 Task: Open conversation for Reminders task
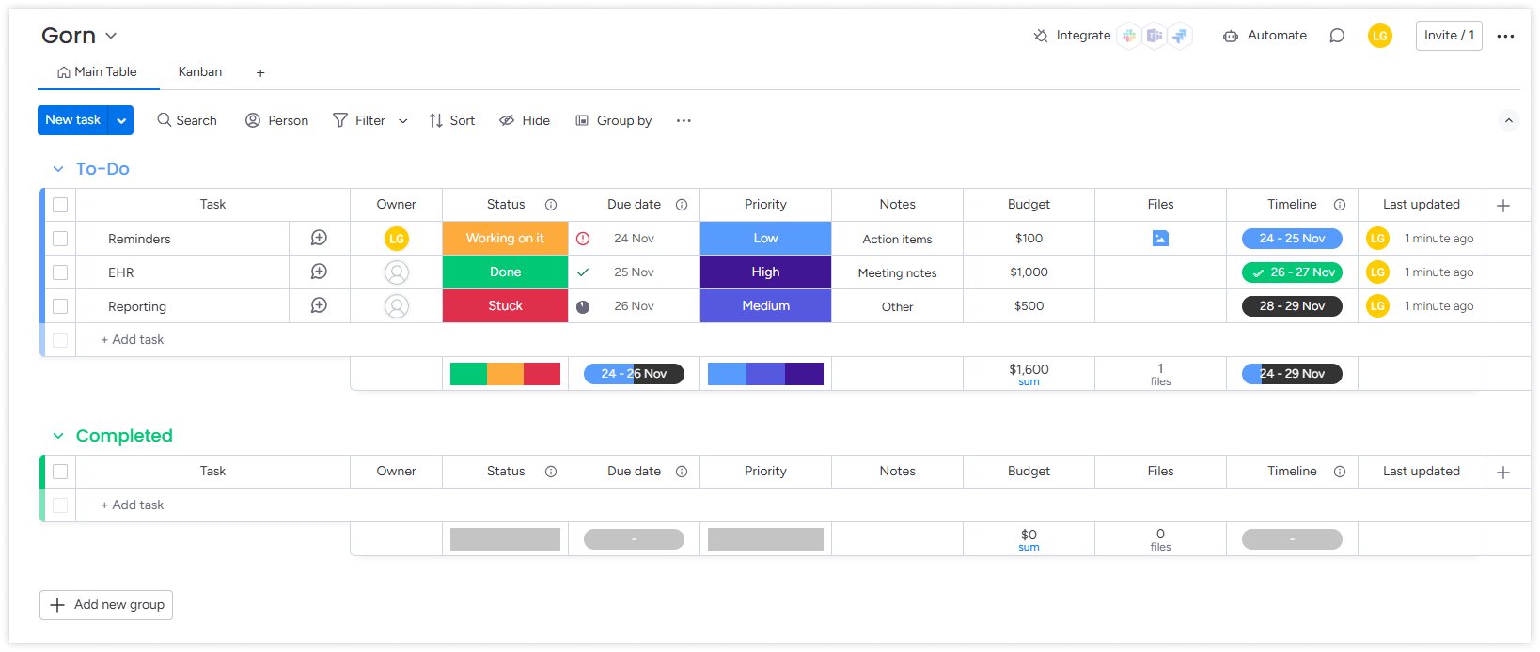tap(319, 238)
